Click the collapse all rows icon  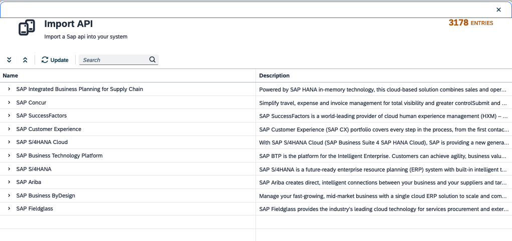(25, 60)
